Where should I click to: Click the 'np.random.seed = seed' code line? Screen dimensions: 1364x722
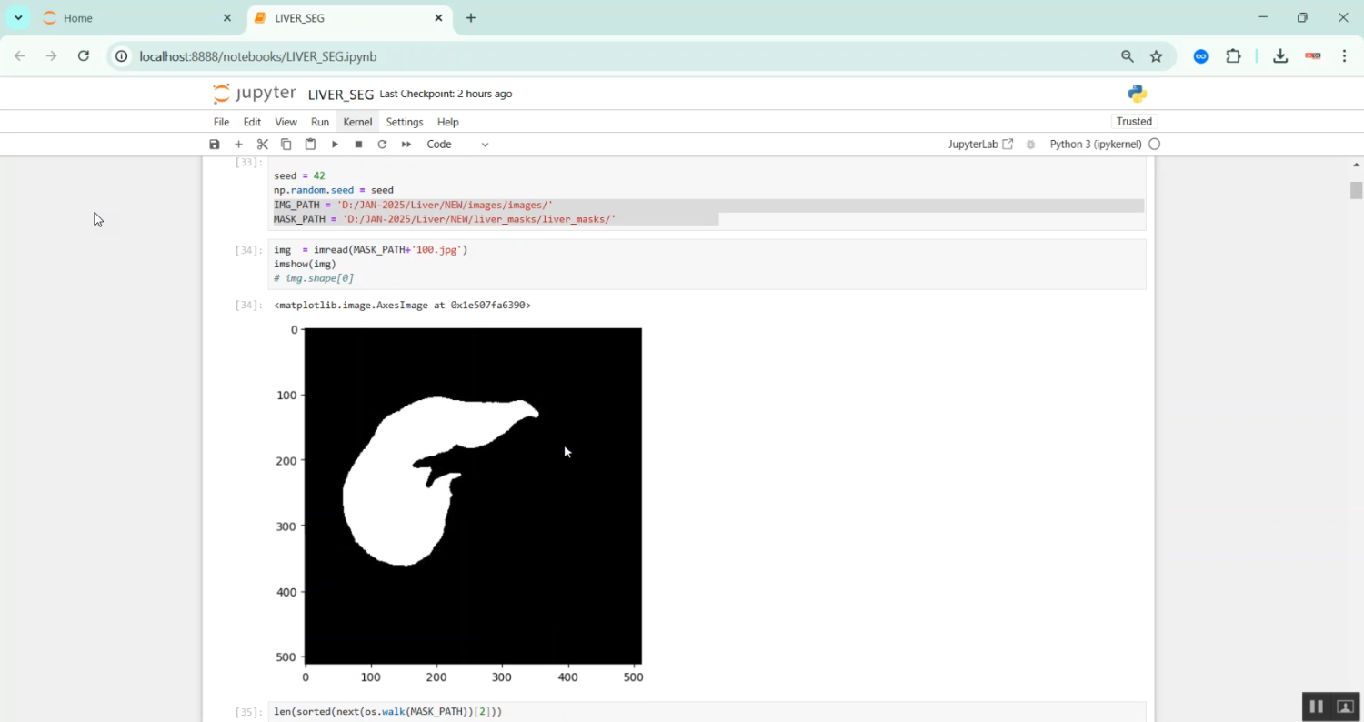coord(334,190)
